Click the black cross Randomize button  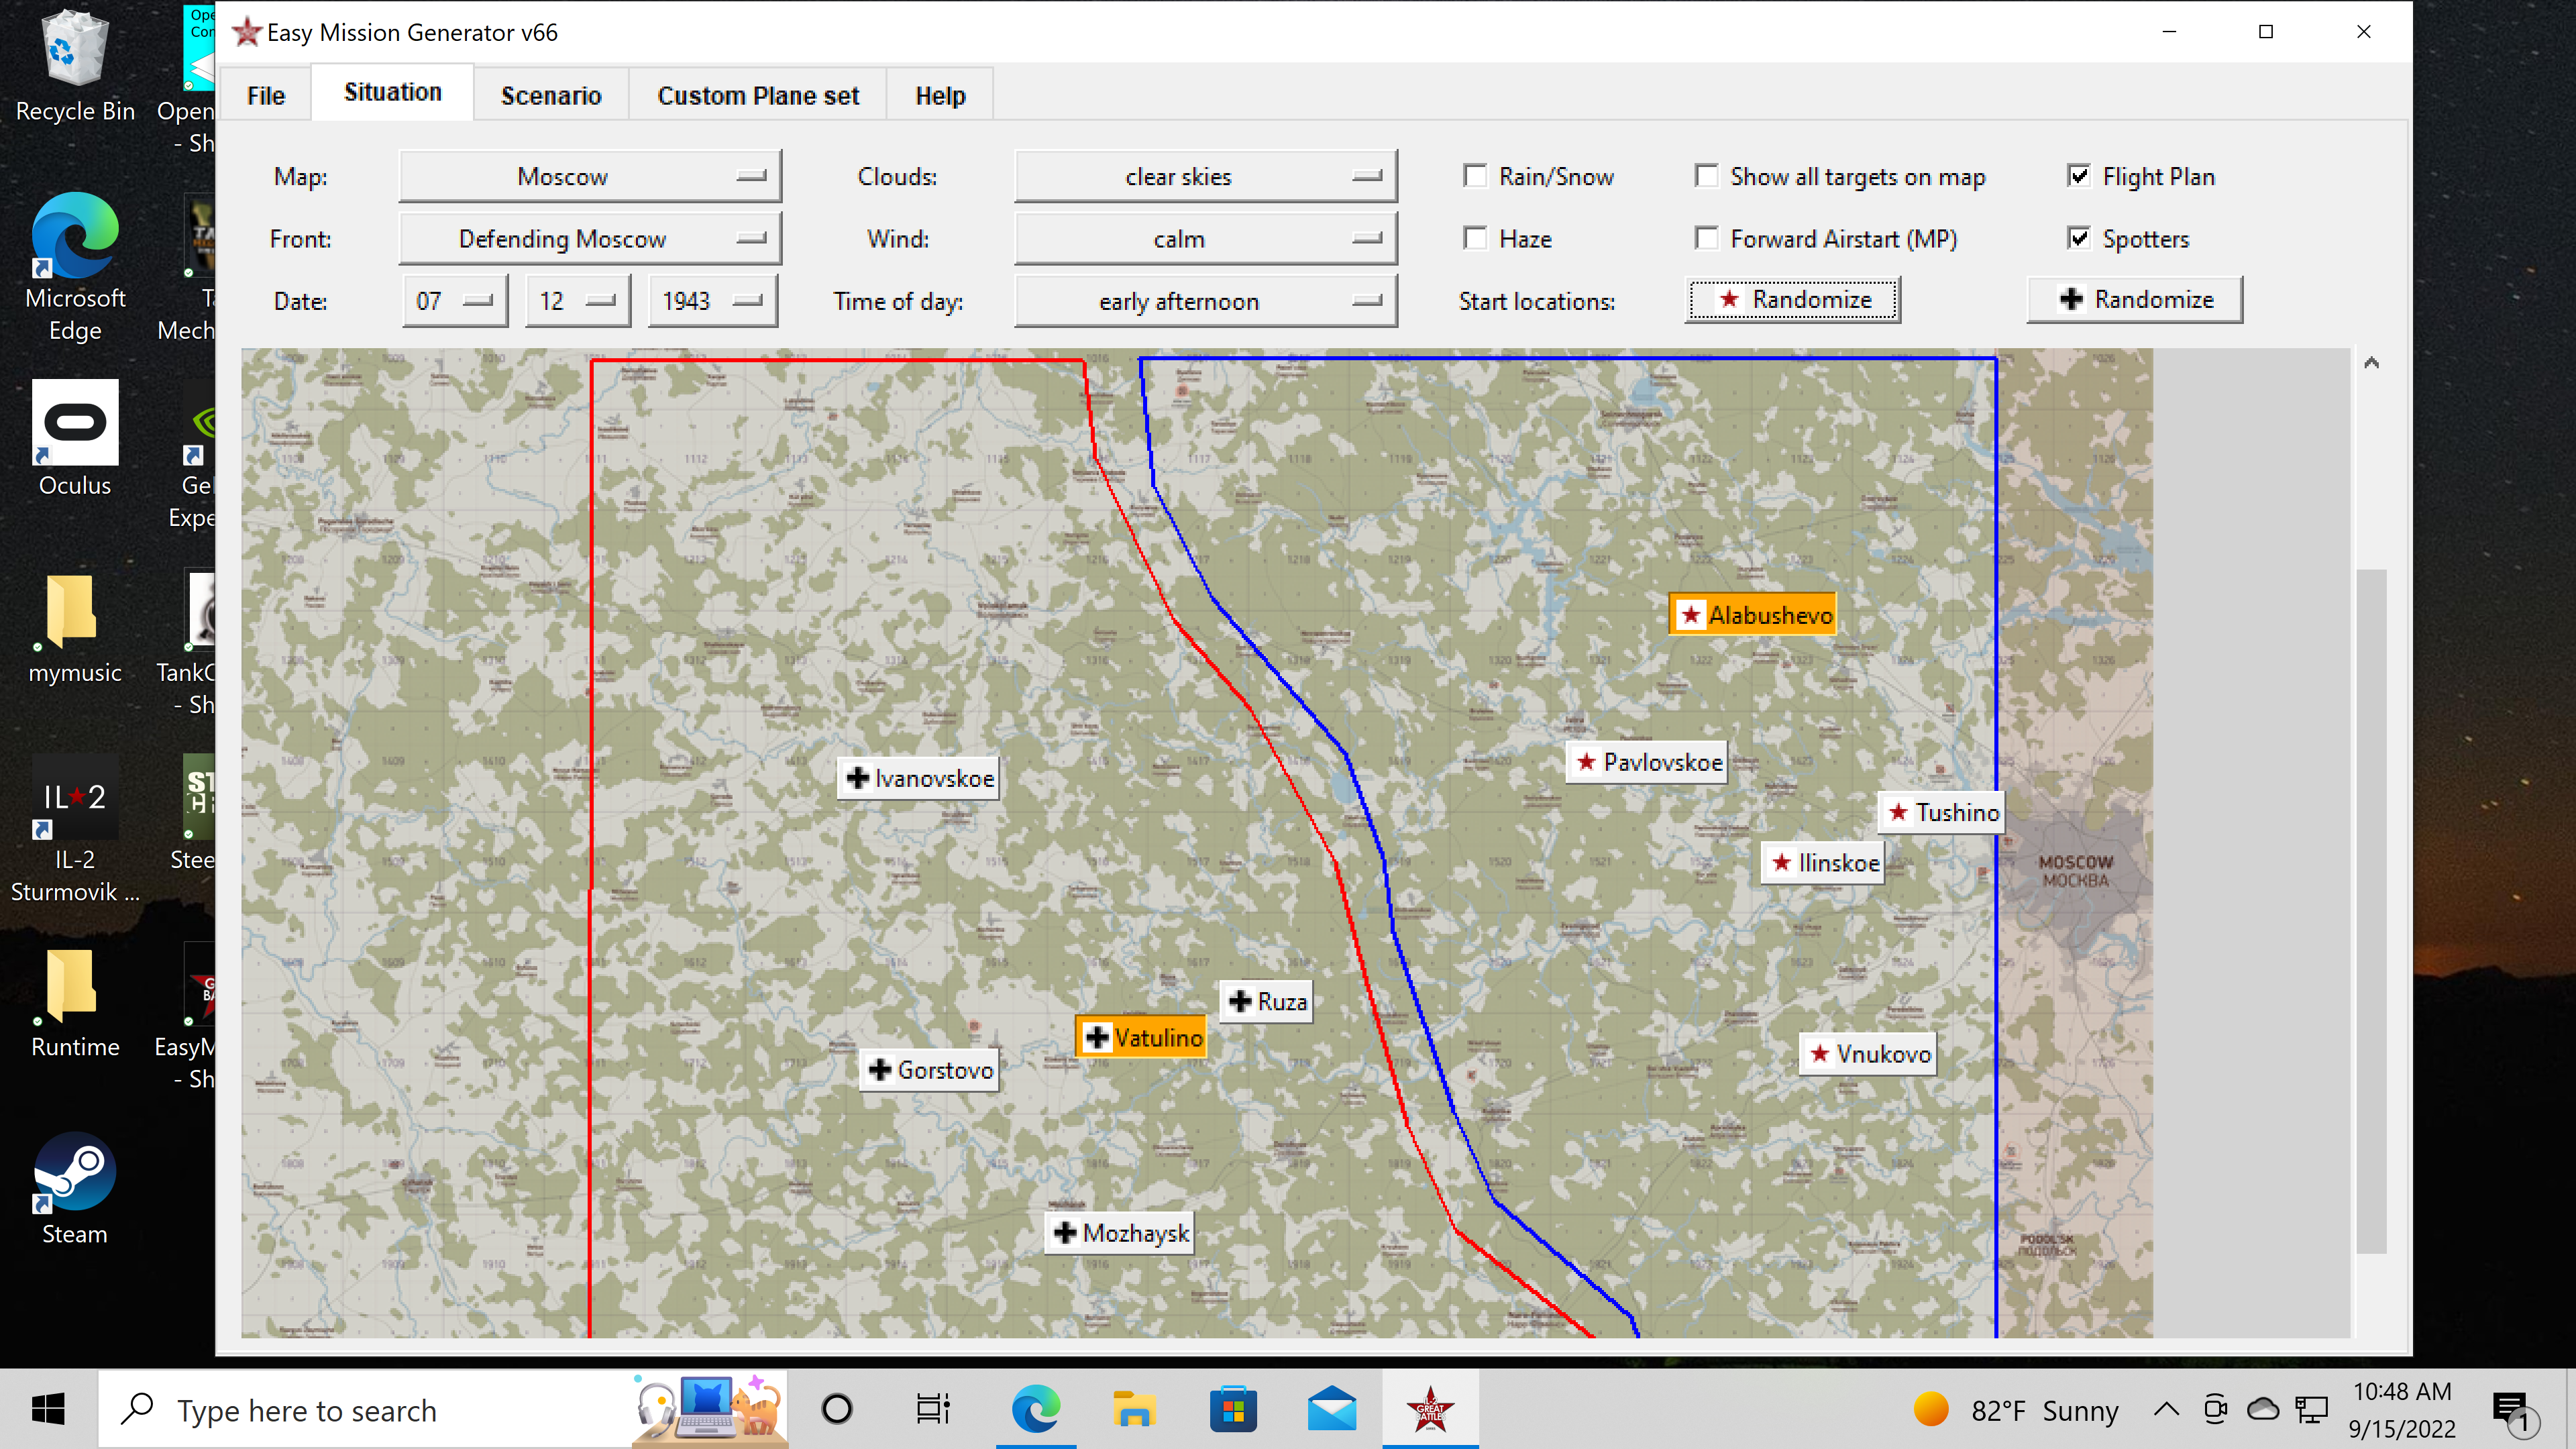click(2135, 299)
